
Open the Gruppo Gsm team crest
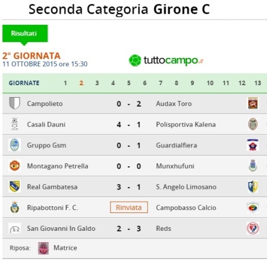pos(15,145)
